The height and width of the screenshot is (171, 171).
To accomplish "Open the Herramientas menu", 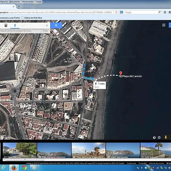I will [28, 2].
